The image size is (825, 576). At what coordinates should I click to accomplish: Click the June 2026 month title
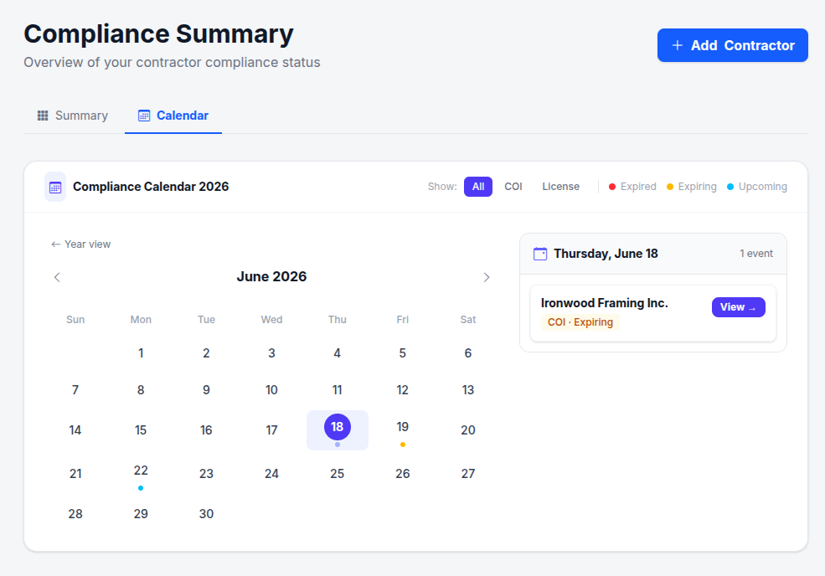(x=271, y=276)
